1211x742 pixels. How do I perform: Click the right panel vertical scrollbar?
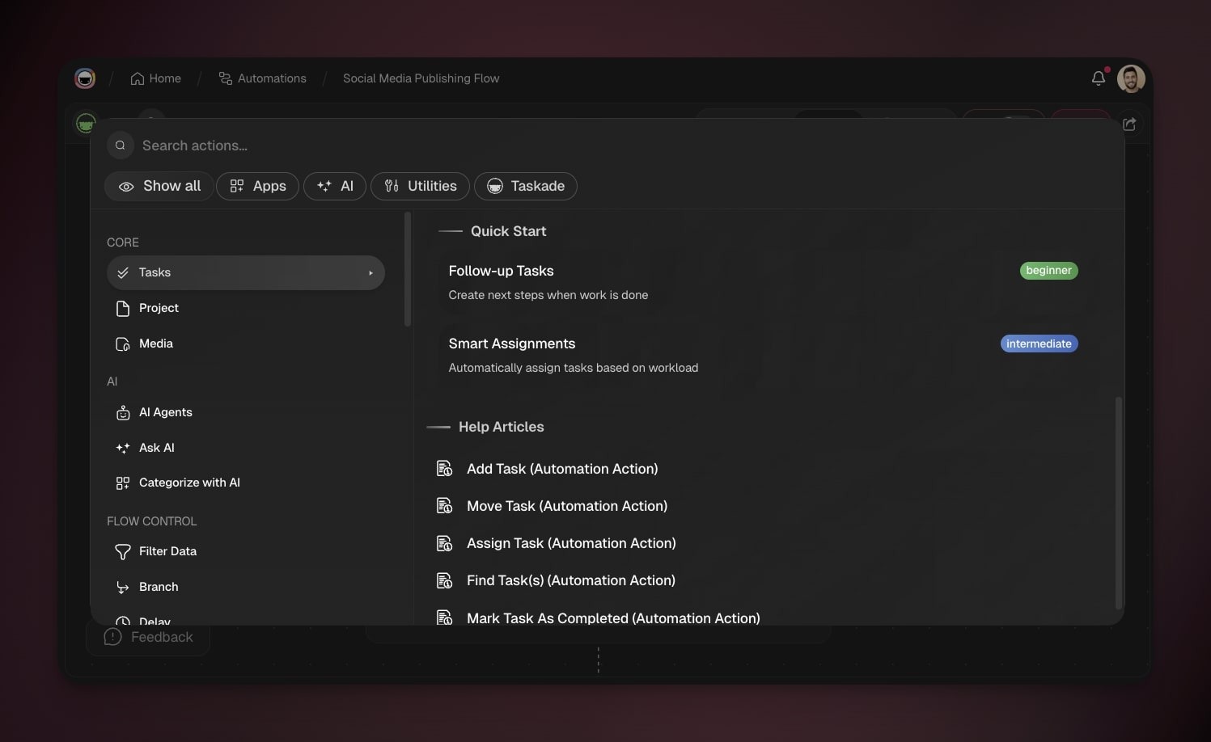click(1119, 501)
